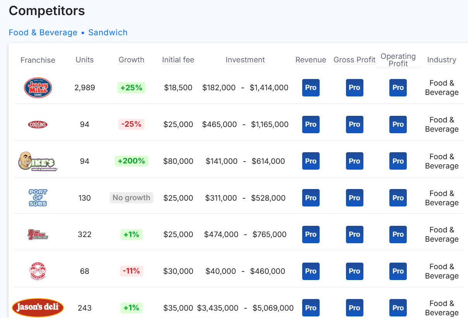Click the $614,000 investment value
This screenshot has height=318, width=468.
[x=268, y=161]
